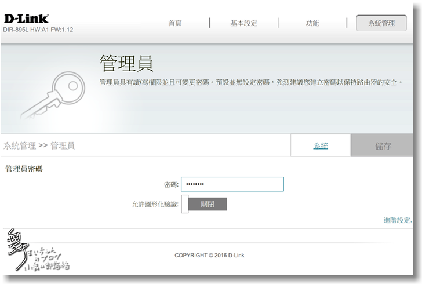Click the 系統管理 >> 管理員 breadcrumb
Screen dimensions: 422x284
[x=39, y=145]
